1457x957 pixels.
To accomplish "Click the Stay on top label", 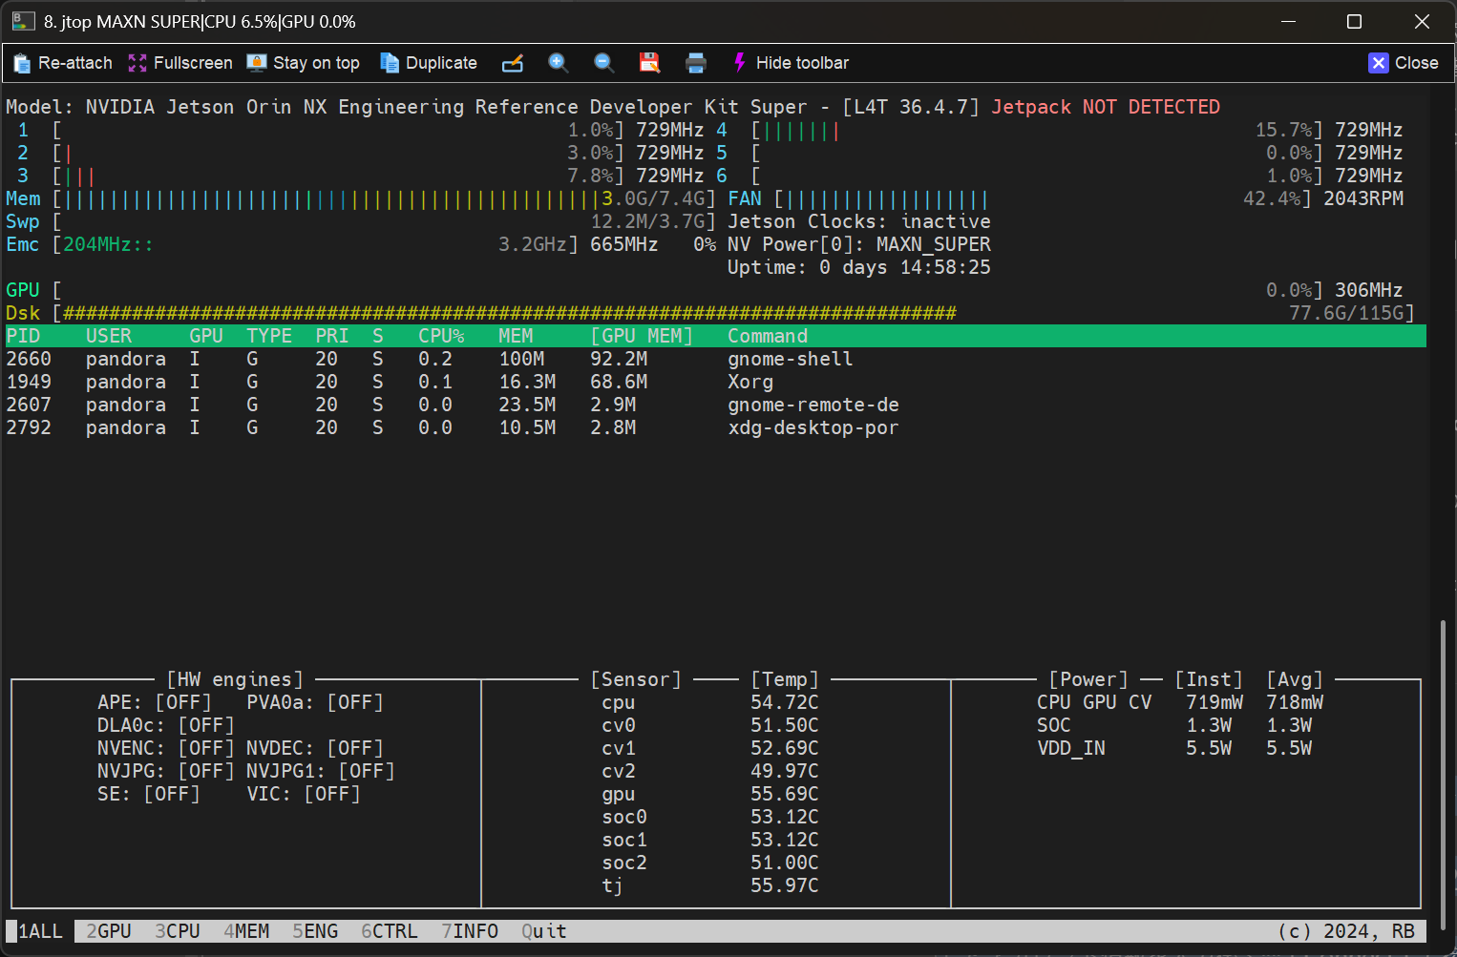I will coord(316,63).
